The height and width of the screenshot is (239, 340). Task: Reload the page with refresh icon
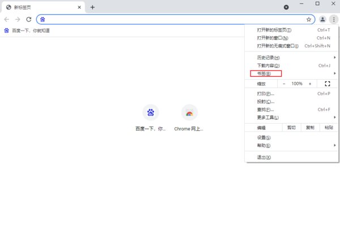click(x=29, y=19)
